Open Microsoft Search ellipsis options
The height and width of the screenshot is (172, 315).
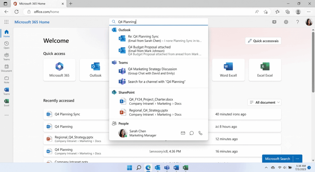pyautogui.click(x=297, y=159)
